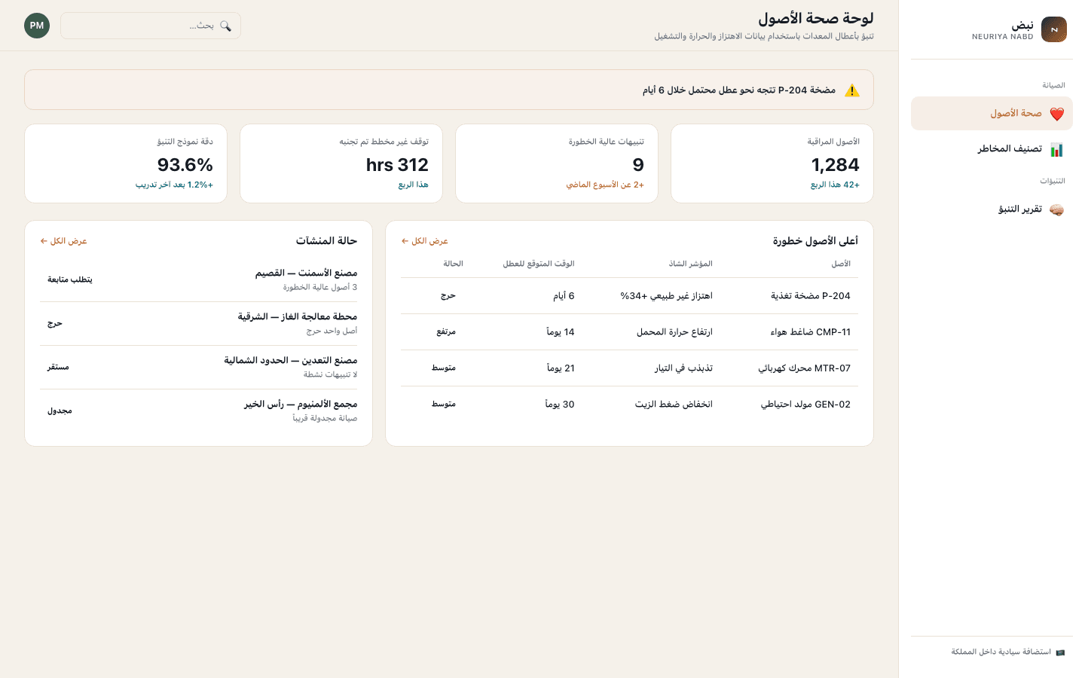1085x678 pixels.
Task: Click the magnifying glass search icon
Action: (225, 26)
